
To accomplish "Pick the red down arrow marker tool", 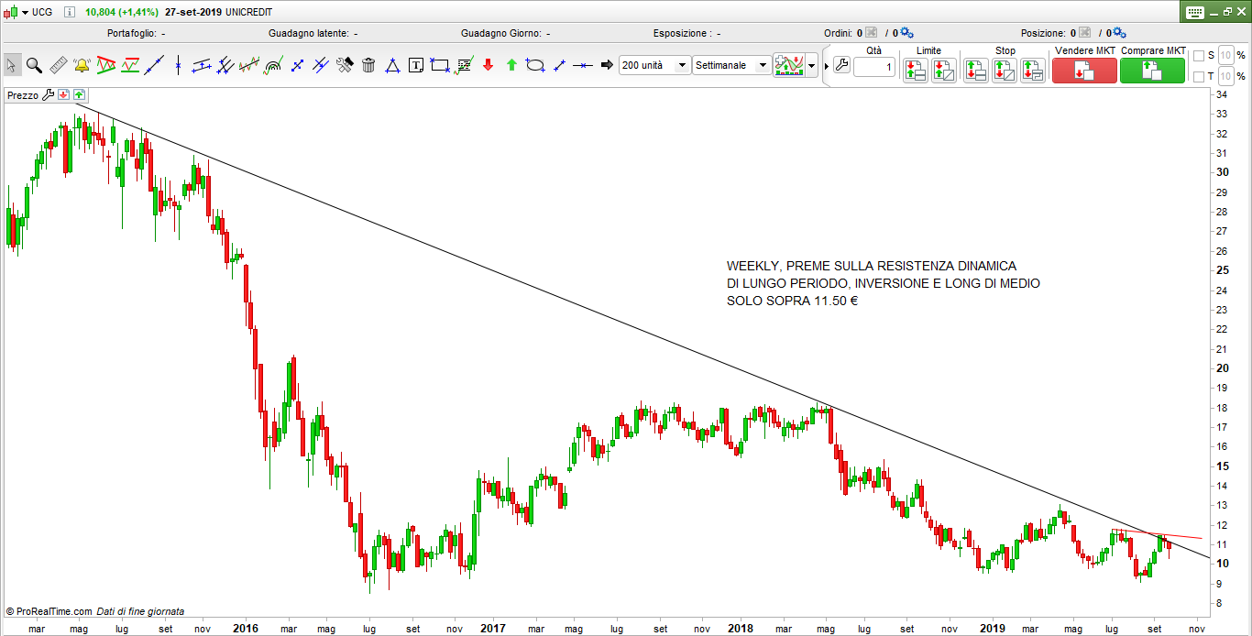I will (x=488, y=65).
